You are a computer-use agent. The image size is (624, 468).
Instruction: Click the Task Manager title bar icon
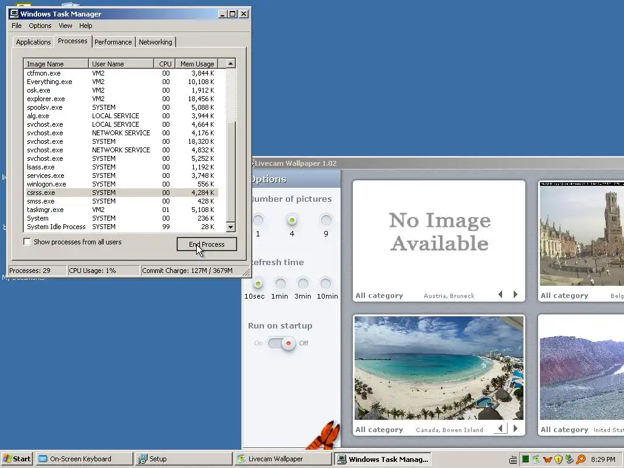15,14
